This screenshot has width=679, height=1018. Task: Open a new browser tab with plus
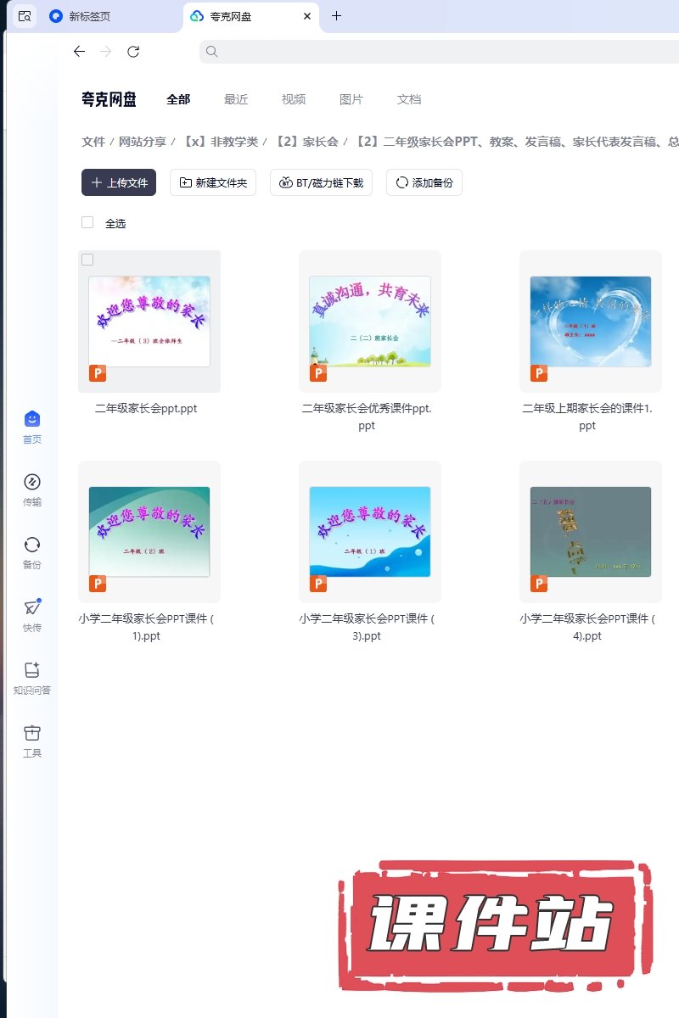pos(336,16)
